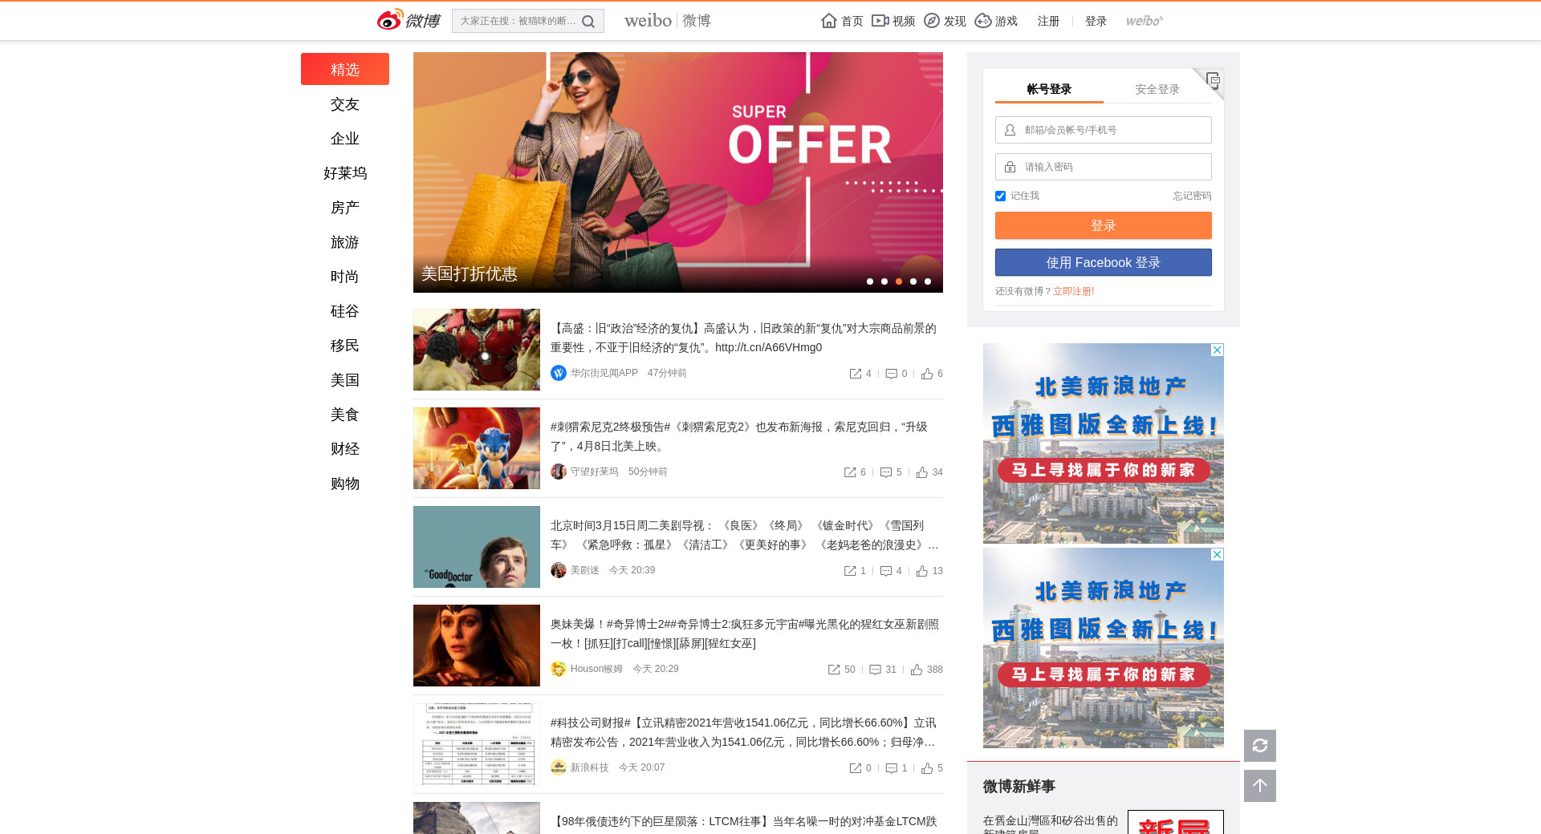
Task: Open Houson猴姆 author profile
Action: pos(596,669)
